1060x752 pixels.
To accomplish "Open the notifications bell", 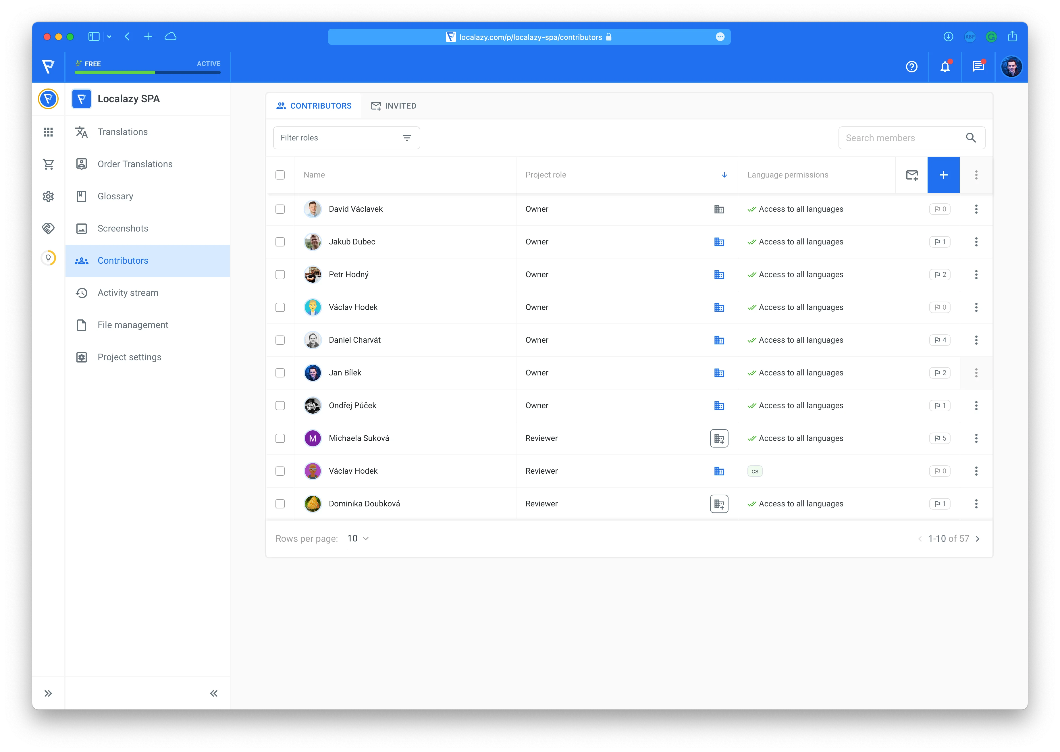I will click(945, 67).
